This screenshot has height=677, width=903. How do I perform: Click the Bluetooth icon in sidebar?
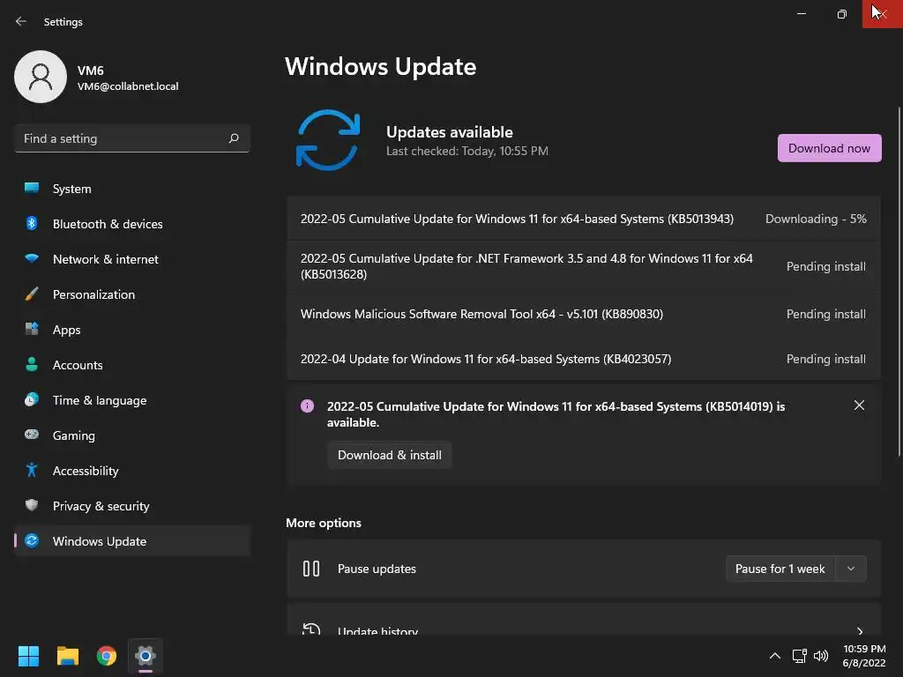click(x=32, y=223)
